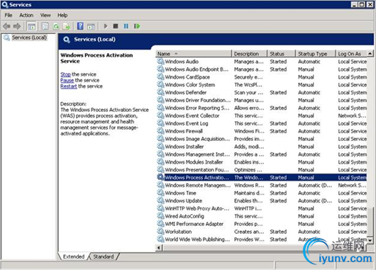Select the World Wide Web Publishing service

pyautogui.click(x=262, y=240)
